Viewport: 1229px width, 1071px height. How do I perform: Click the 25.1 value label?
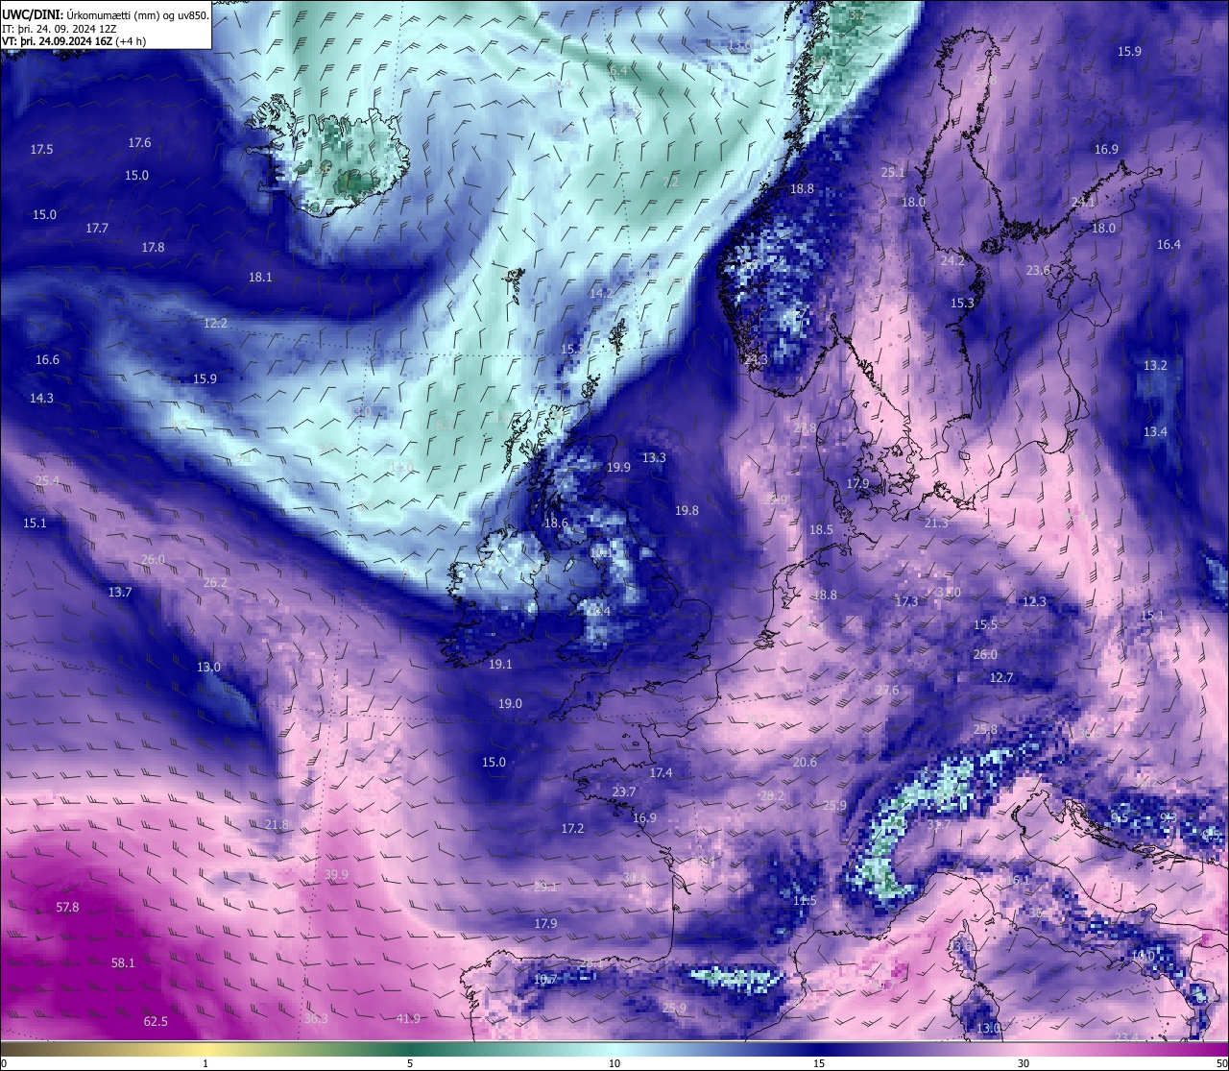[893, 173]
